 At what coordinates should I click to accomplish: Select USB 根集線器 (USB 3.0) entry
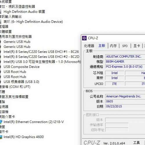[21, 82]
